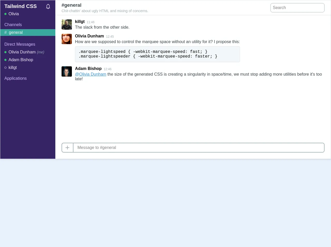Image resolution: width=331 pixels, height=247 pixels.
Task: Open Olivia Dunham (me) direct message
Action: [x=22, y=52]
